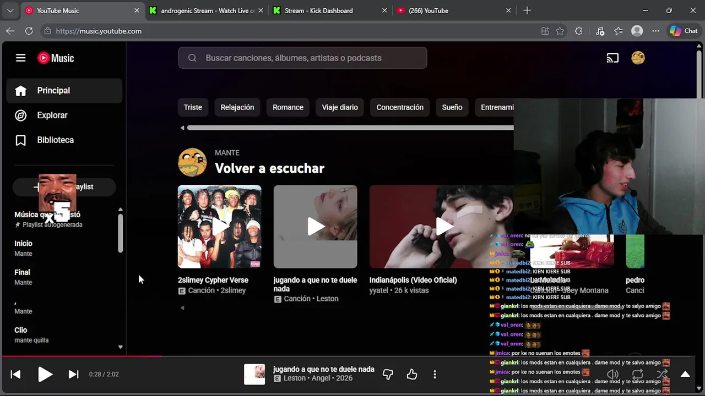
Task: Select the Viaje diario chip
Action: click(x=340, y=107)
